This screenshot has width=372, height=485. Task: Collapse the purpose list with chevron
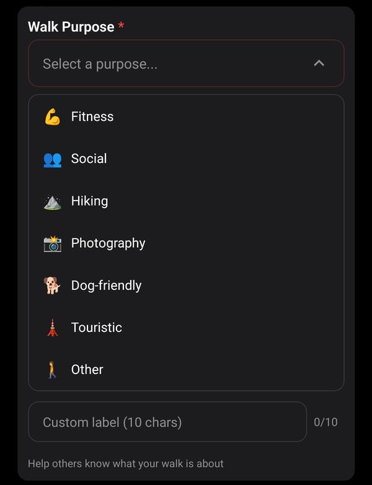319,63
